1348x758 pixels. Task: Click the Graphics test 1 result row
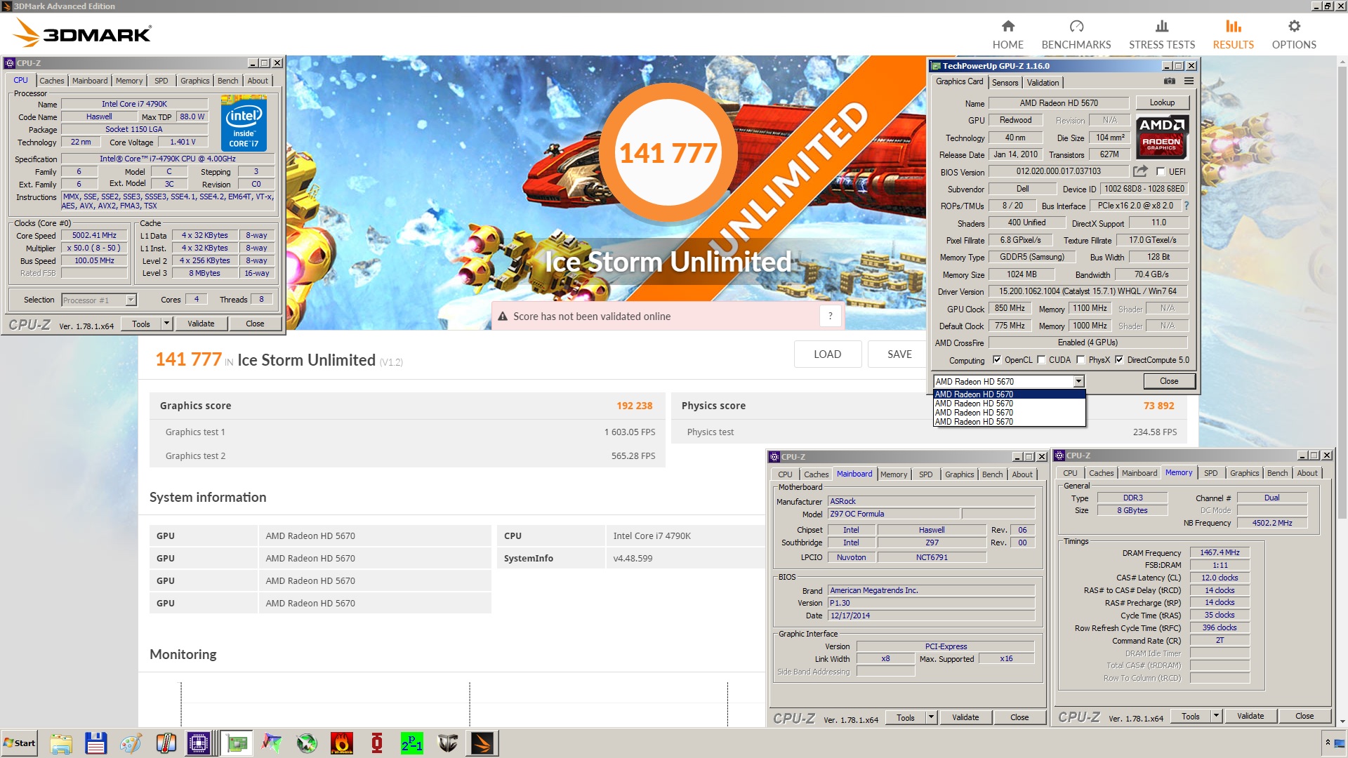(x=407, y=432)
